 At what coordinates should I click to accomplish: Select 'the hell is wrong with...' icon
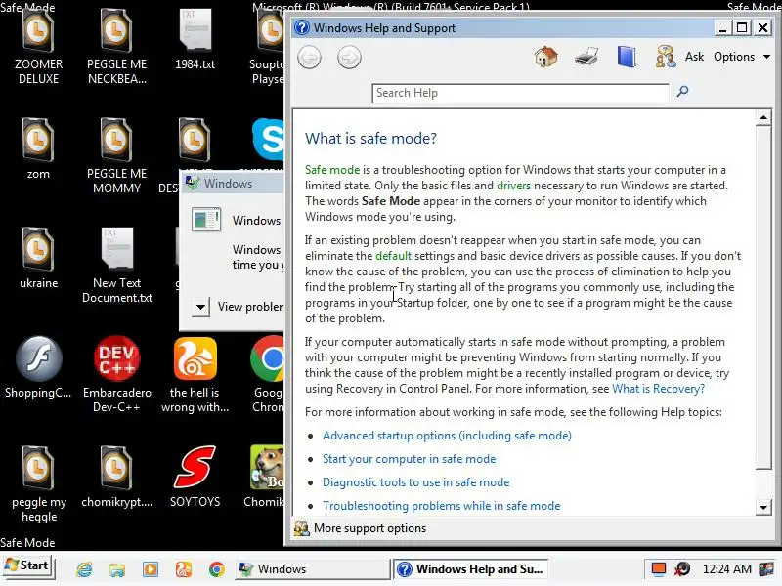[195, 375]
